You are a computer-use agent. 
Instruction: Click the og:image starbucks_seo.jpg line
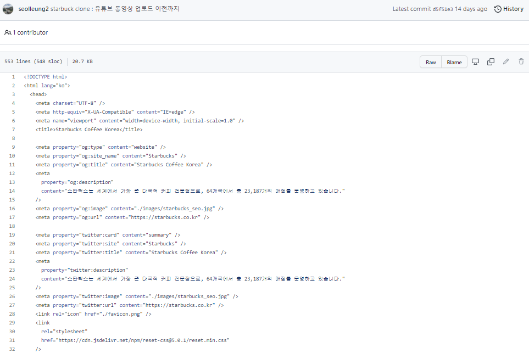click(x=130, y=209)
